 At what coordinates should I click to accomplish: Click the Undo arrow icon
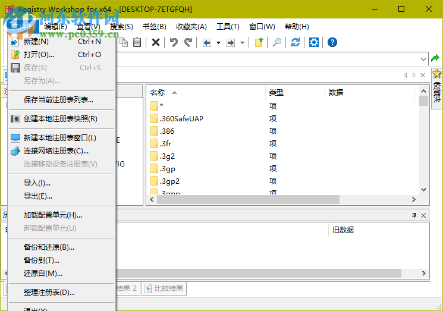tap(174, 42)
